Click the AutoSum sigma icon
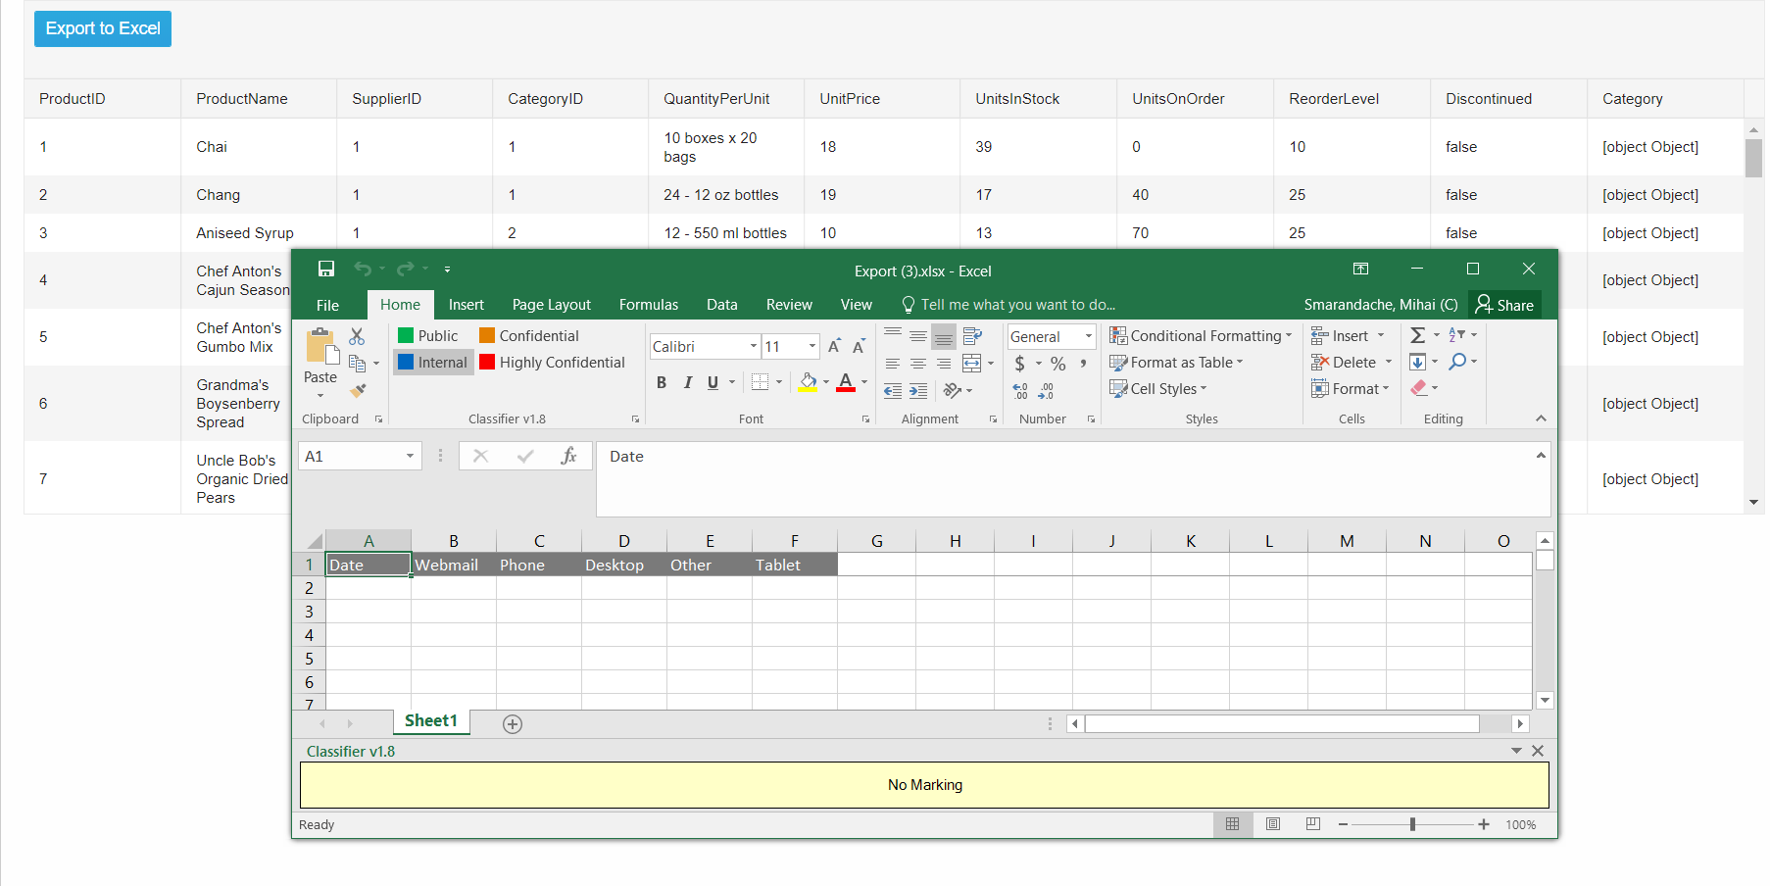Screen dimensions: 1770x886 1417,335
